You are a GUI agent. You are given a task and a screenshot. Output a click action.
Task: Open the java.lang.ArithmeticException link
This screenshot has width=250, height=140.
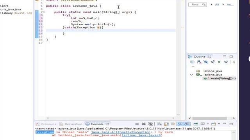point(121,132)
